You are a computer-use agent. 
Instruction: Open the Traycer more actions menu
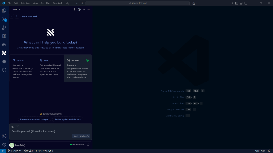[x=88, y=9]
